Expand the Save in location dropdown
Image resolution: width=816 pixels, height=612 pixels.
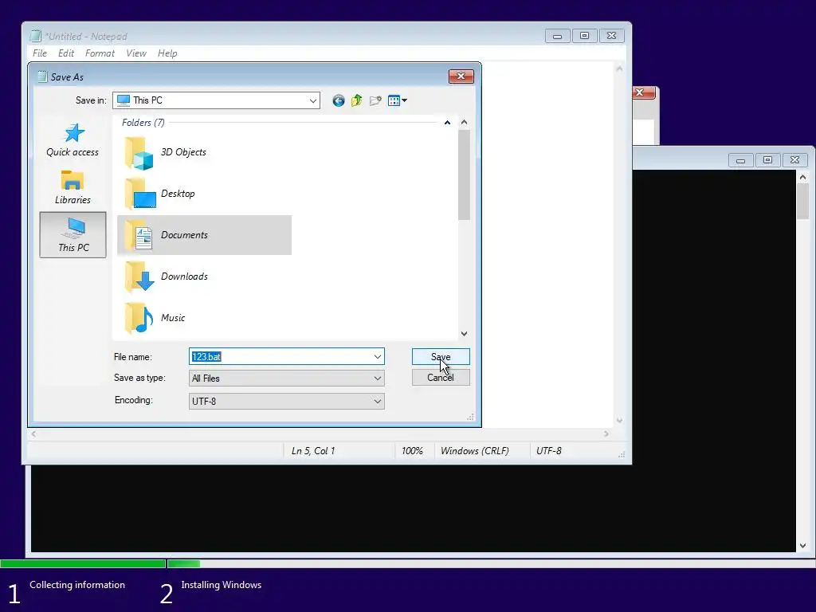tap(312, 100)
